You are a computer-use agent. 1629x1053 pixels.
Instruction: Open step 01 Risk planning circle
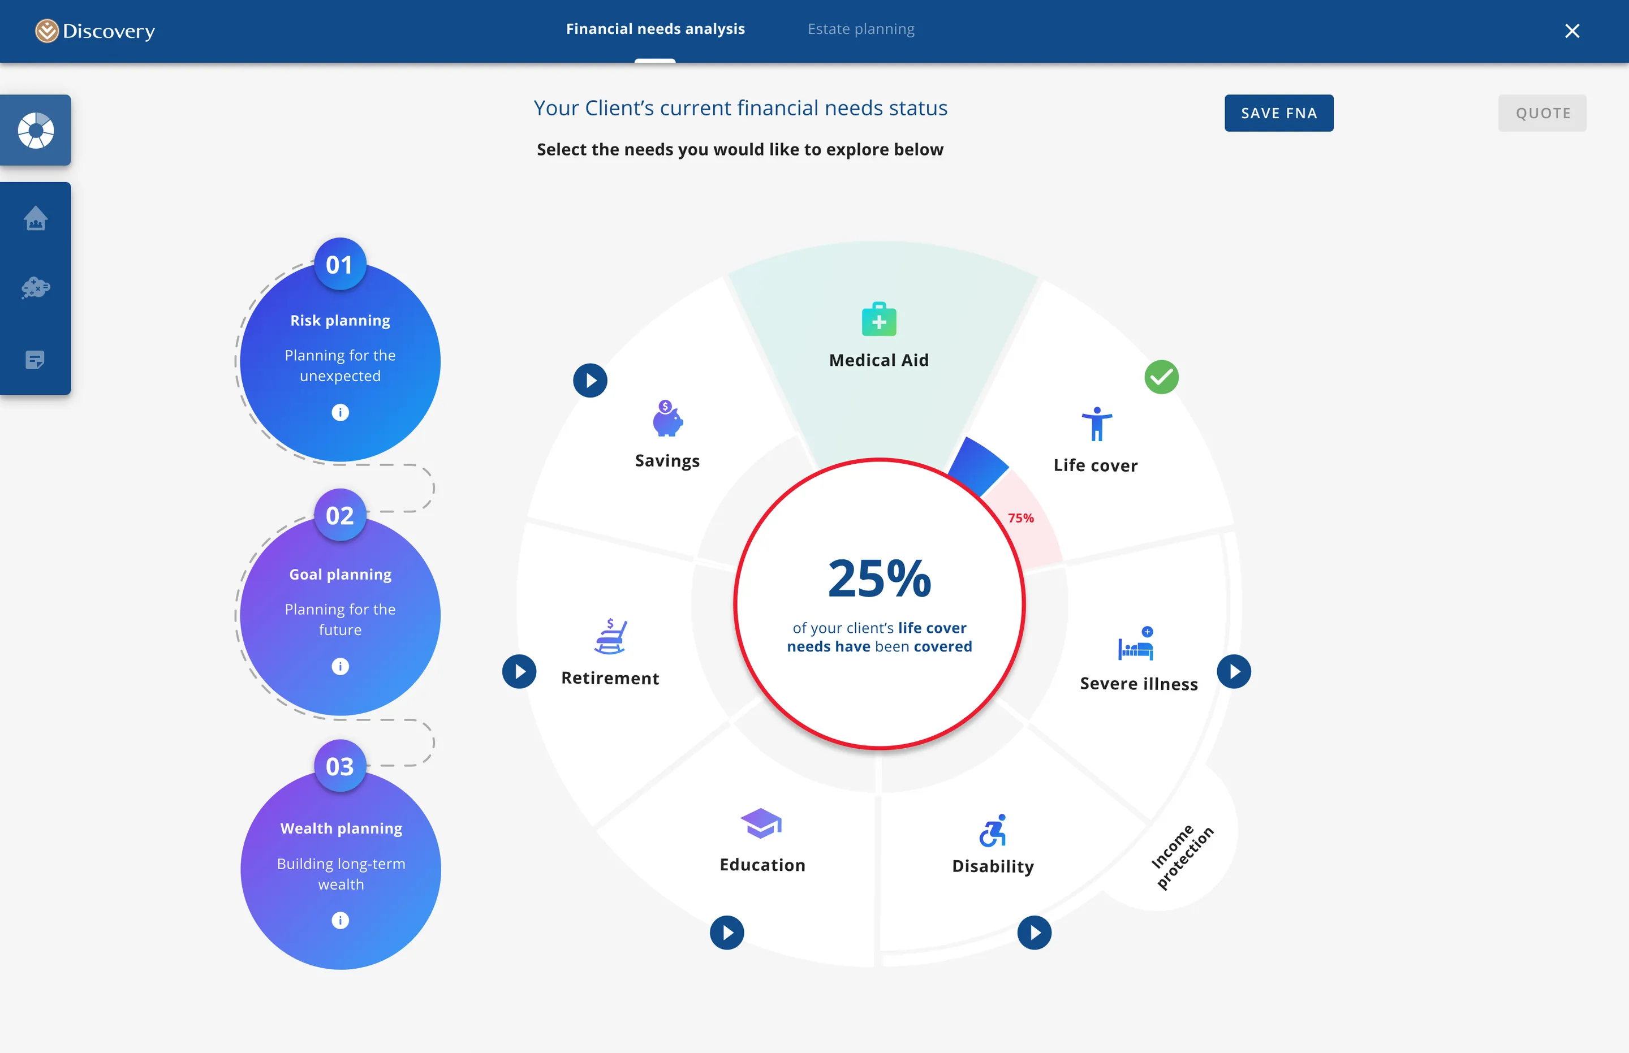tap(340, 361)
